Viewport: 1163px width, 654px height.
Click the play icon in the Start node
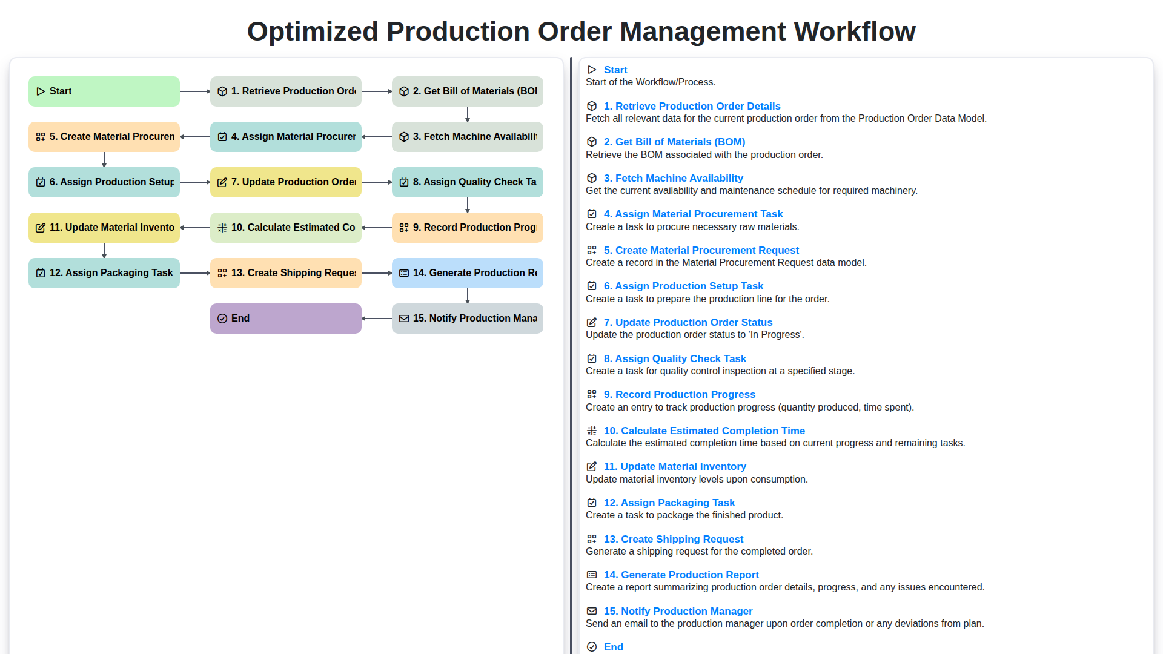coord(41,91)
